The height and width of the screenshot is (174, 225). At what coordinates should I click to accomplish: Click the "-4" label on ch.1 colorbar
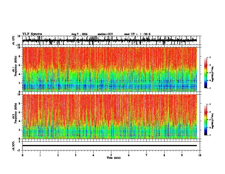click(209, 65)
